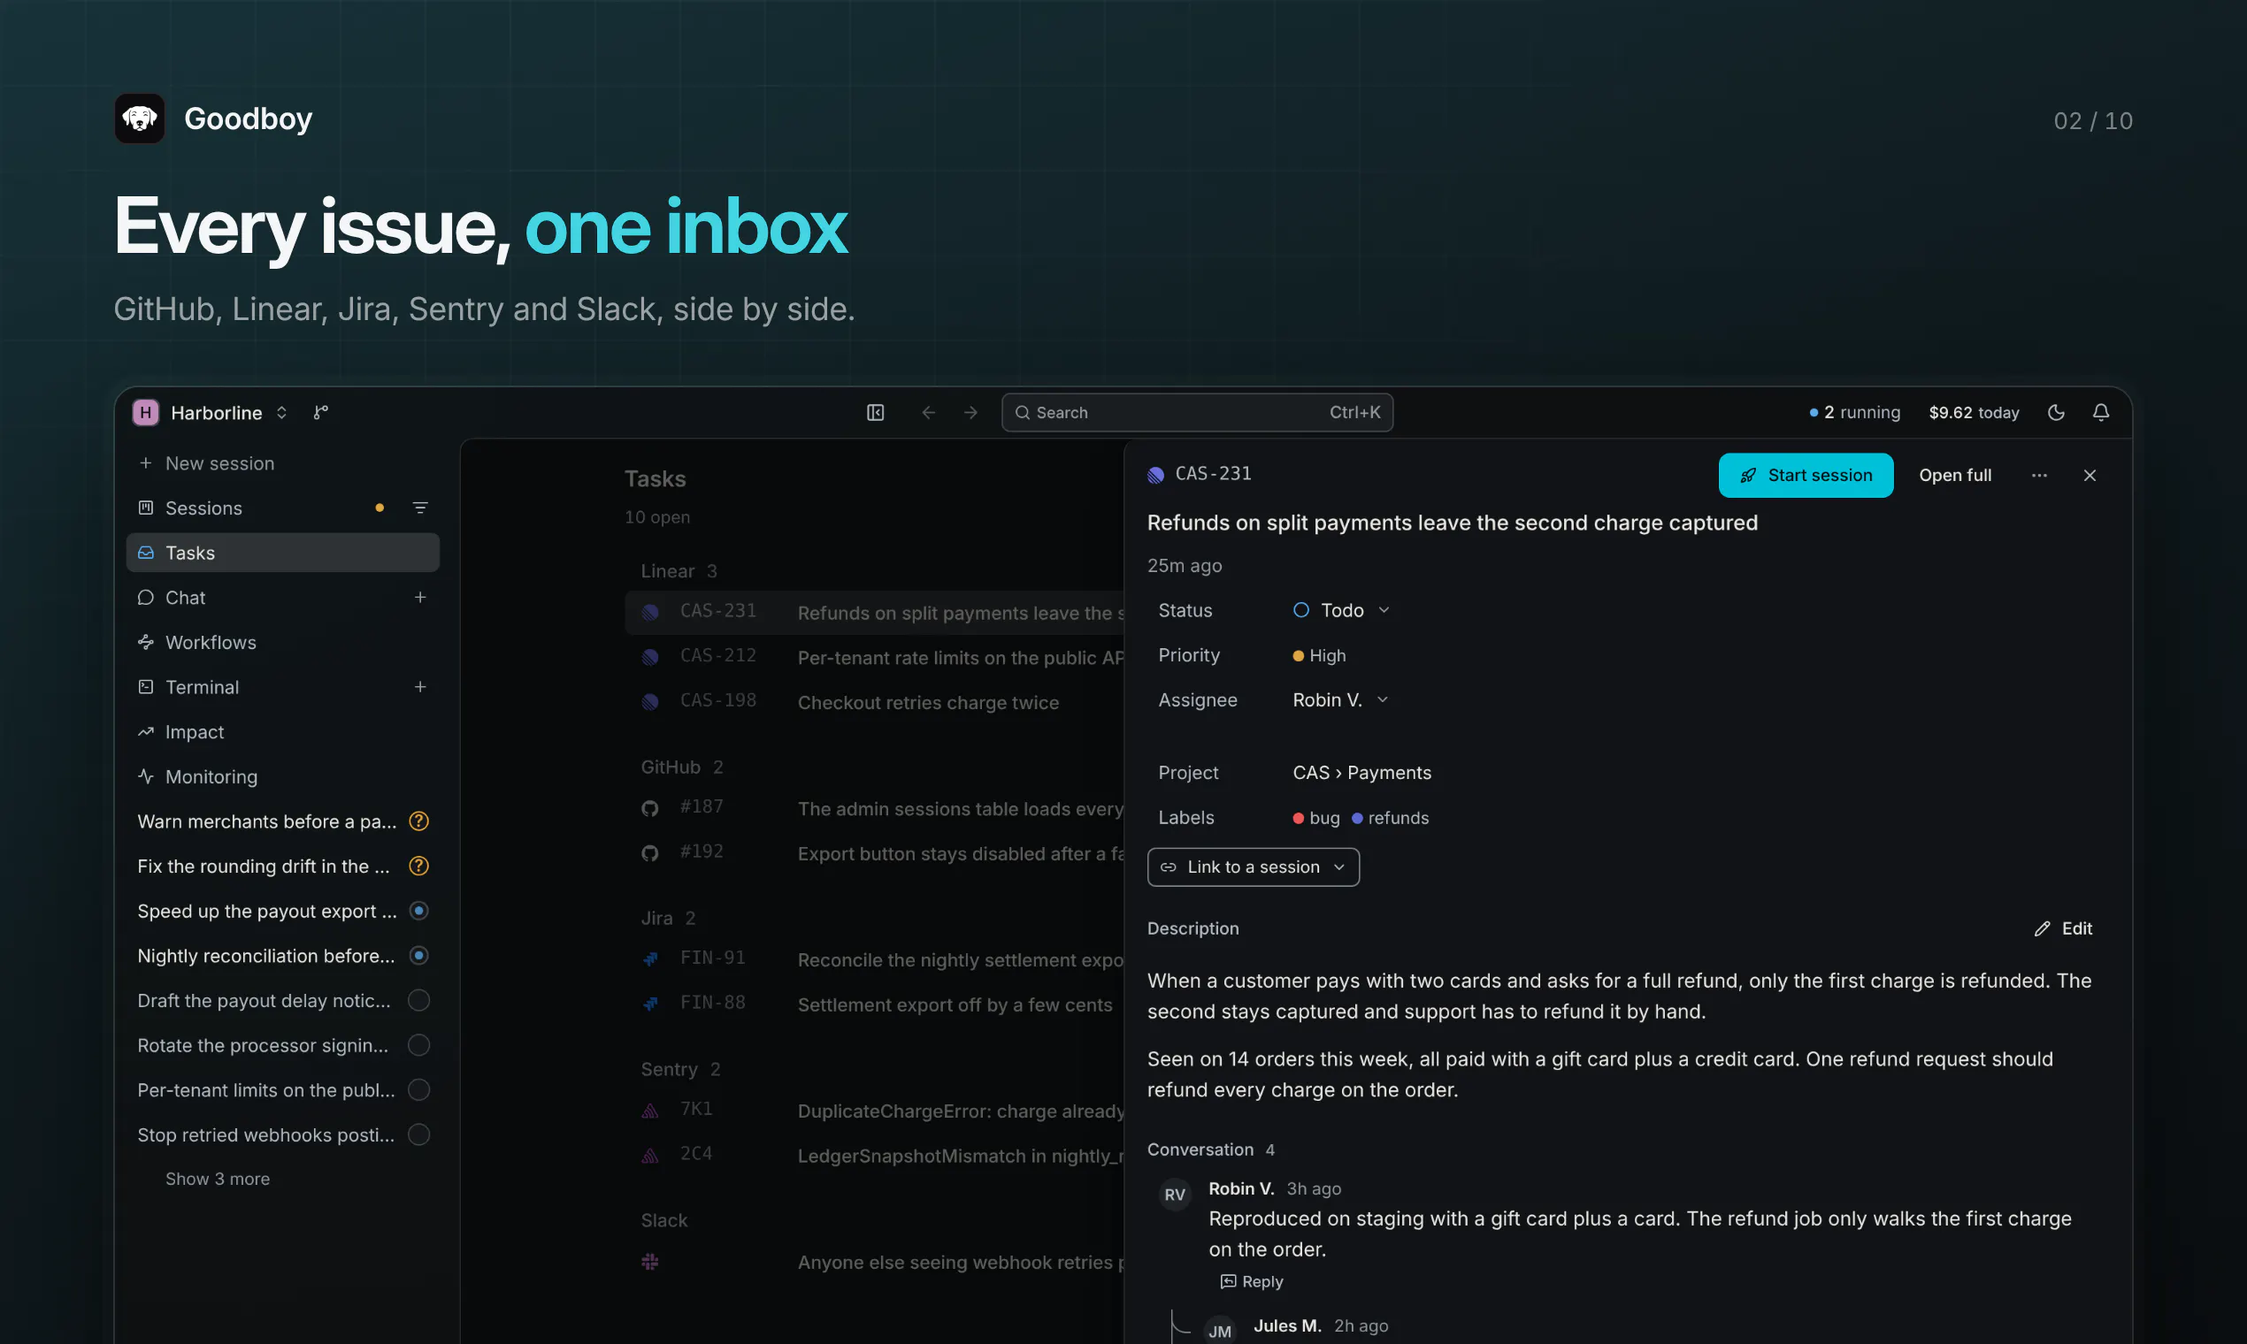Toggle status circle on Rotate the processor session

click(x=418, y=1044)
